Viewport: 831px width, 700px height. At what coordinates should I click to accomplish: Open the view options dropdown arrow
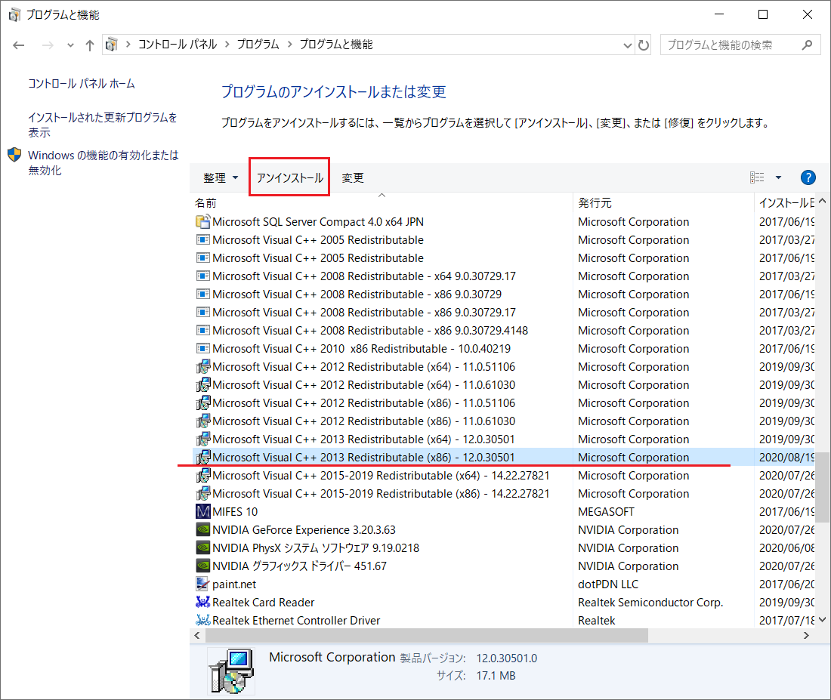[x=779, y=177]
